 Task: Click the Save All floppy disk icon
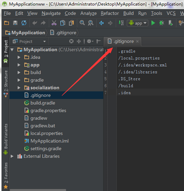click(x=15, y=23)
